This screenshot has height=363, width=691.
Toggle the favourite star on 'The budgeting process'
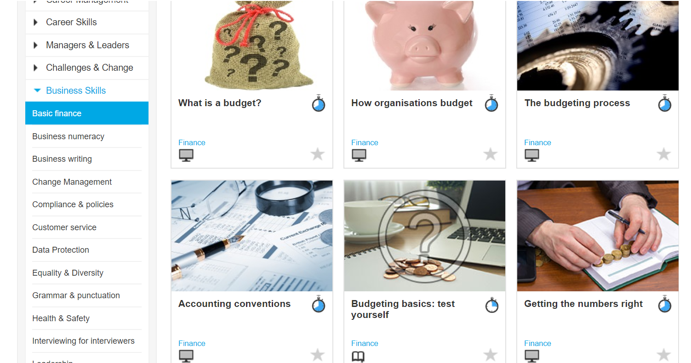664,154
